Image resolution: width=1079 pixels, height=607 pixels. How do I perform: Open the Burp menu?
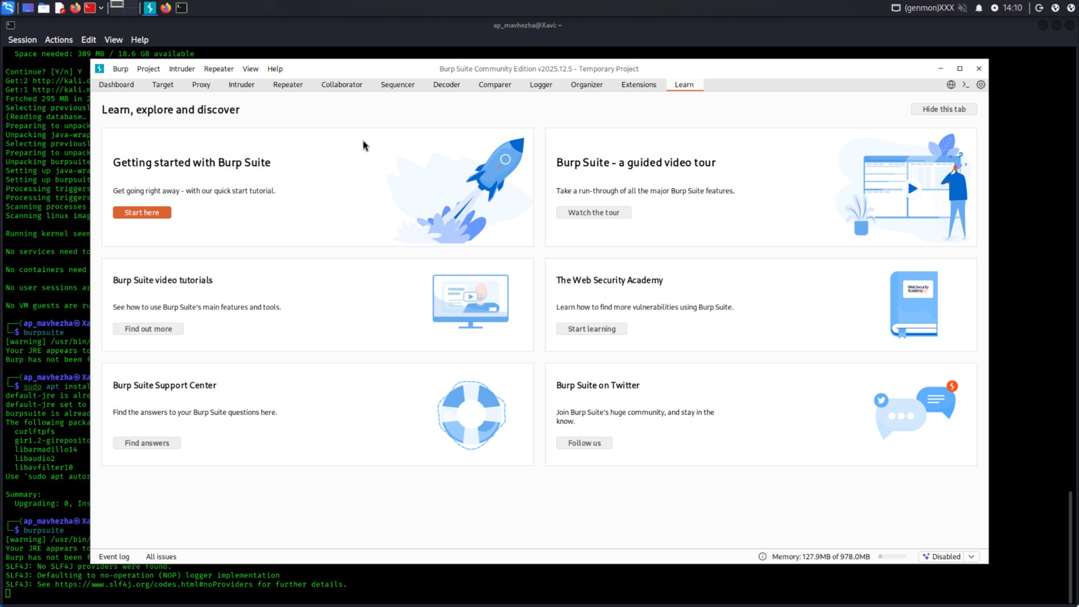(120, 69)
